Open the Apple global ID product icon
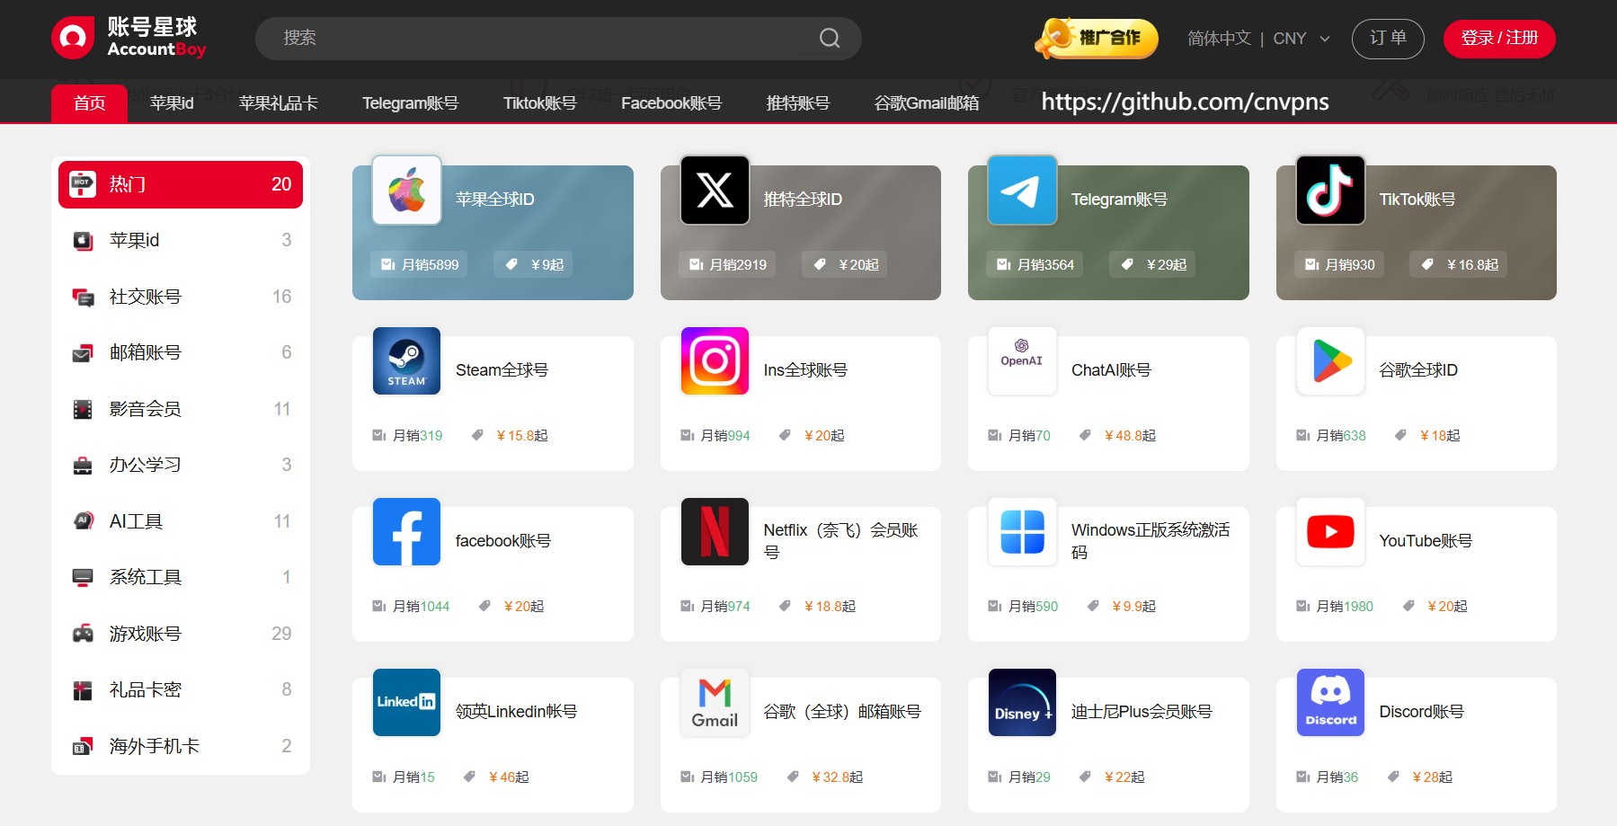Viewport: 1617px width, 826px height. coord(406,190)
